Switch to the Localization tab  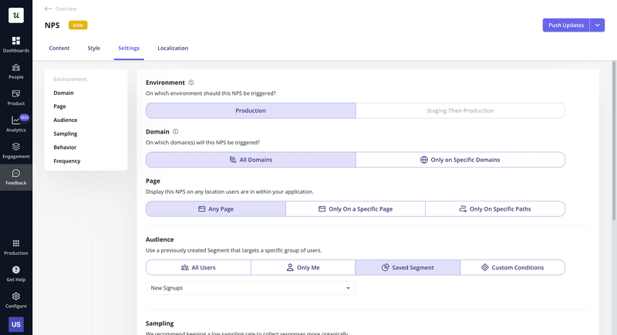(x=173, y=48)
